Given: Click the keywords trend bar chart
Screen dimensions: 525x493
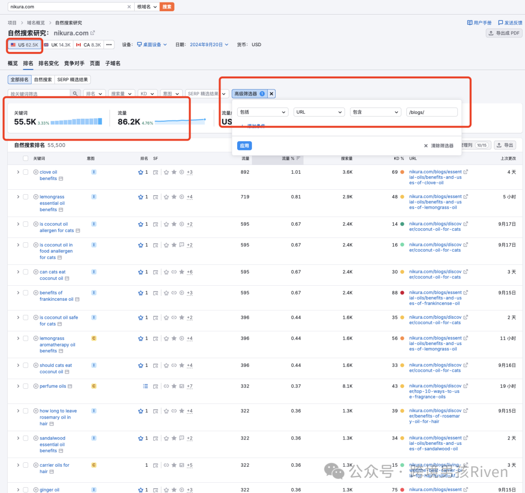Looking at the screenshot, I should point(76,121).
